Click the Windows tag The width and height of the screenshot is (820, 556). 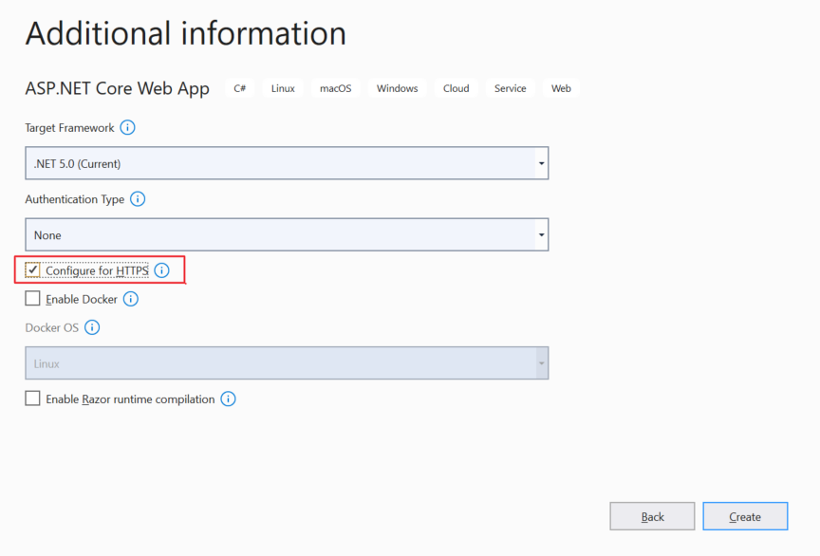tap(397, 88)
